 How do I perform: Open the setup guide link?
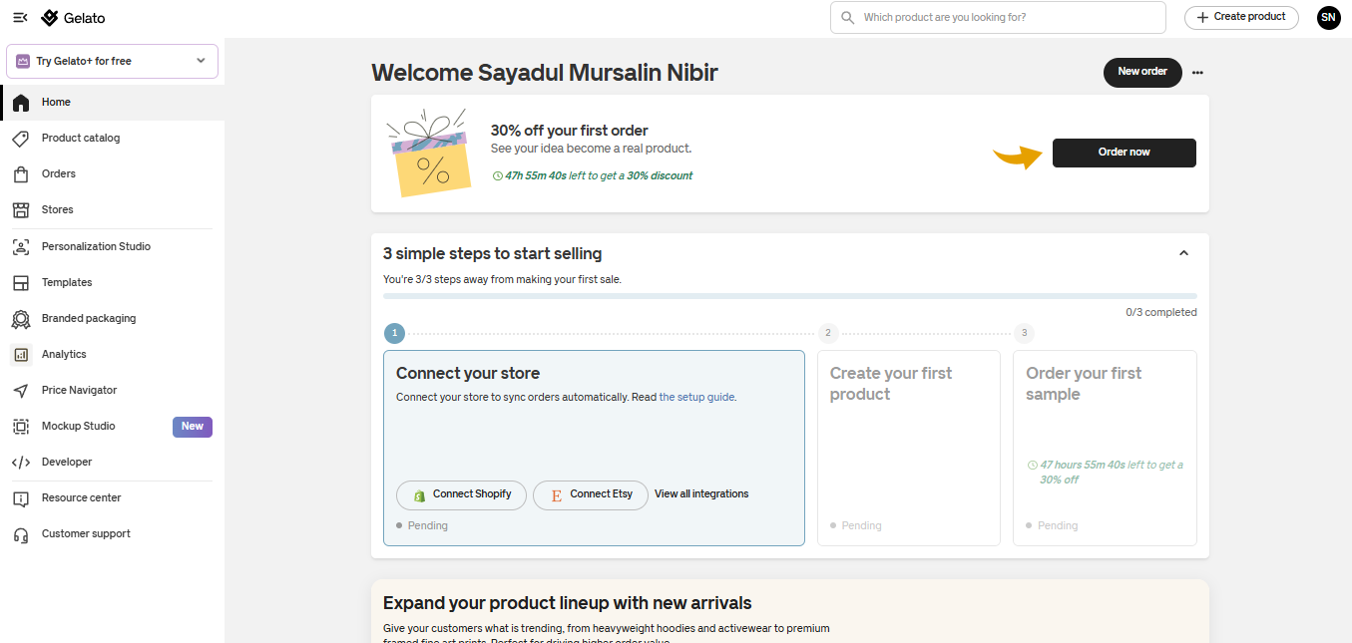(697, 397)
